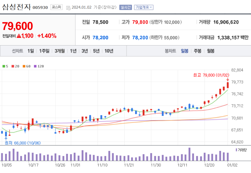Image resolution: width=251 pixels, height=173 pixels.
Task: Click the green 5-day moving average swatch
Action: click(x=4, y=66)
